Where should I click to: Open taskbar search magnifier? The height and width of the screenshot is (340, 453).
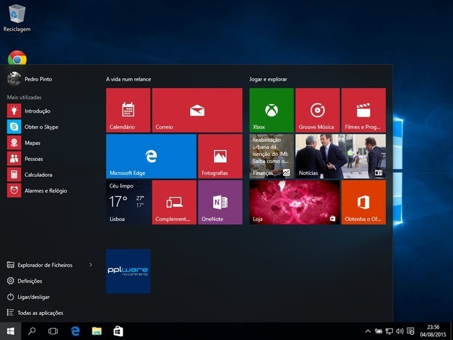point(32,331)
